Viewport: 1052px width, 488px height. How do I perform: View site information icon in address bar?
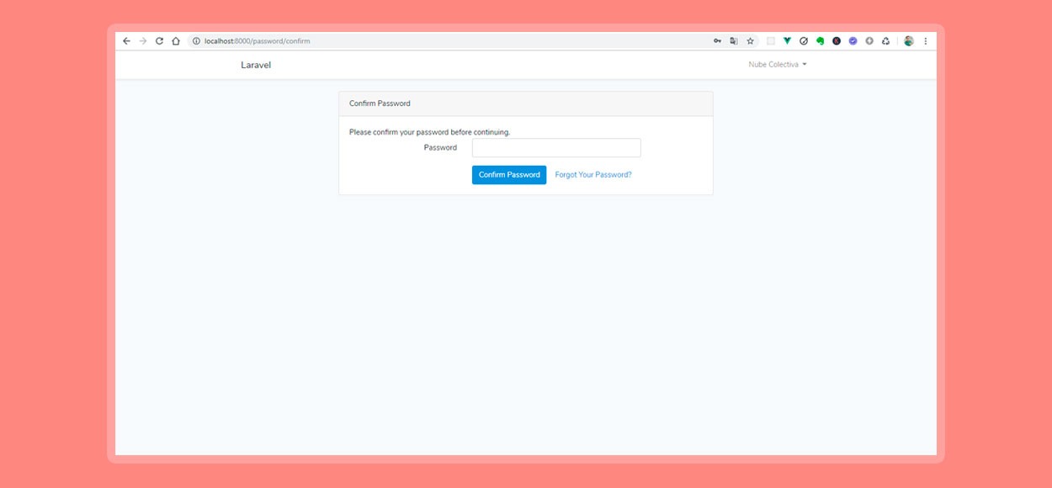point(196,41)
